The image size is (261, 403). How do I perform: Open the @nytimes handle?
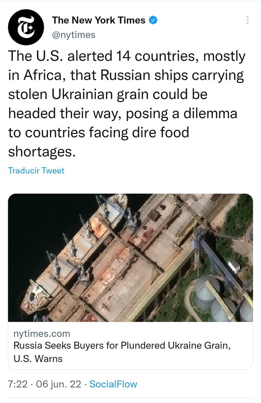[73, 35]
